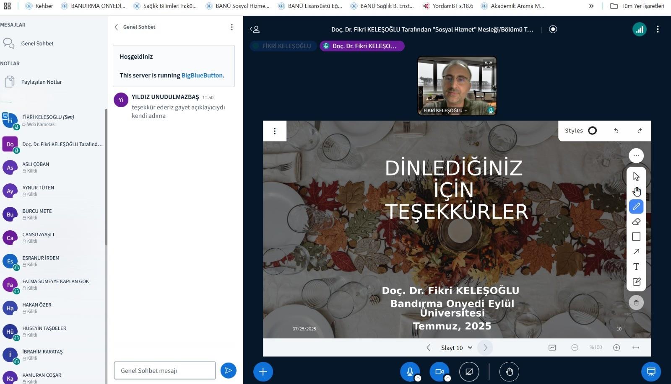
Task: Select the eraser tool in whiteboard toolbar
Action: tap(636, 222)
